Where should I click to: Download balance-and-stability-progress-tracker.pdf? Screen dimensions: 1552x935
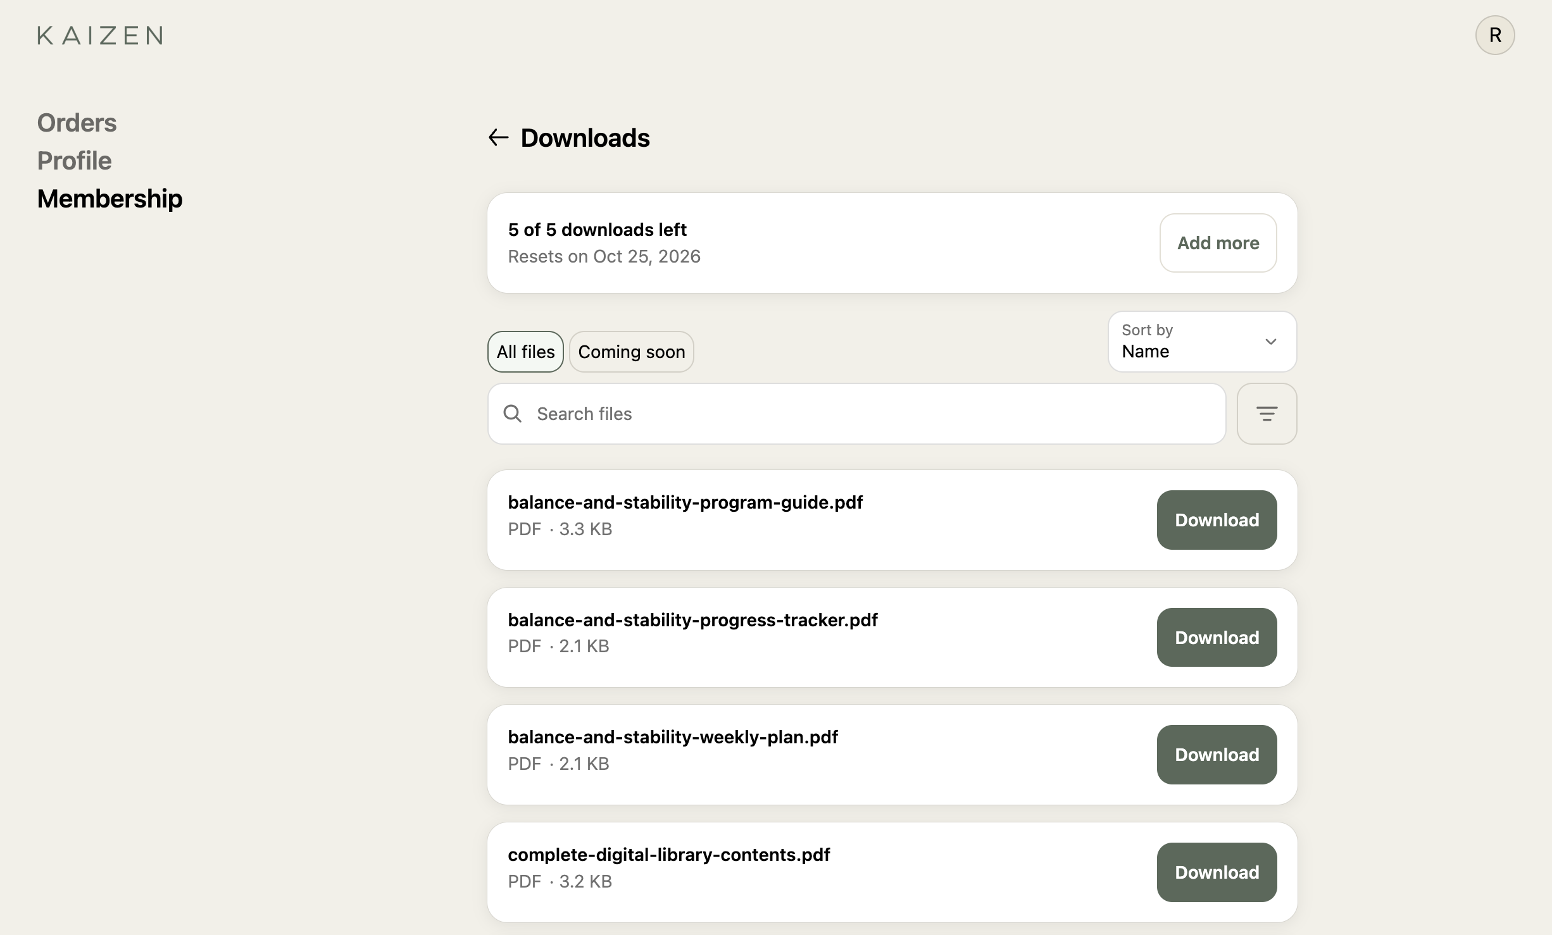(x=1217, y=638)
